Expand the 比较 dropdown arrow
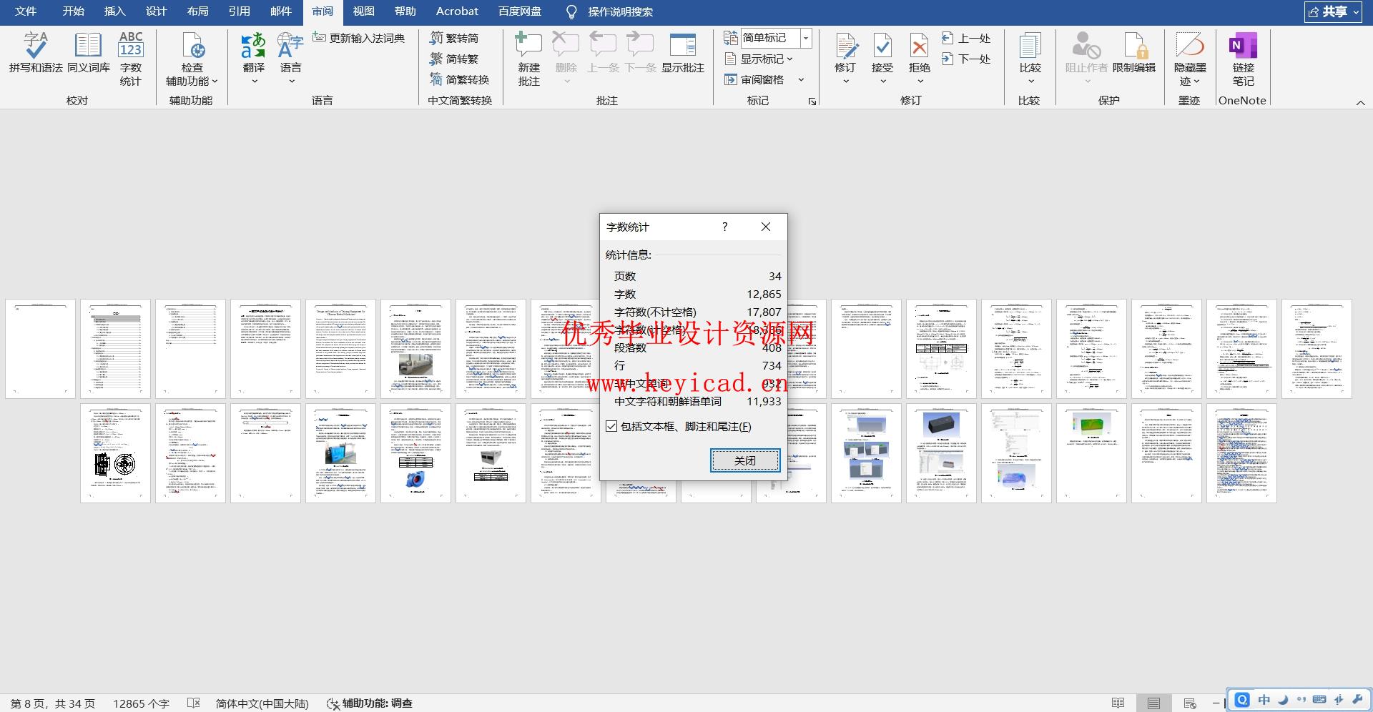The height and width of the screenshot is (712, 1373). coord(1030,81)
